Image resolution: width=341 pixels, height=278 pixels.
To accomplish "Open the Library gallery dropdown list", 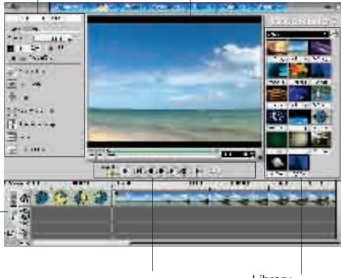I will [297, 34].
